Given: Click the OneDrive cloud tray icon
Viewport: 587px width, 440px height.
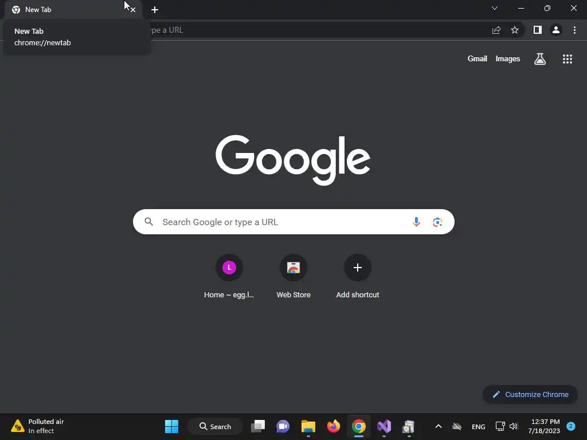Looking at the screenshot, I should (x=457, y=426).
